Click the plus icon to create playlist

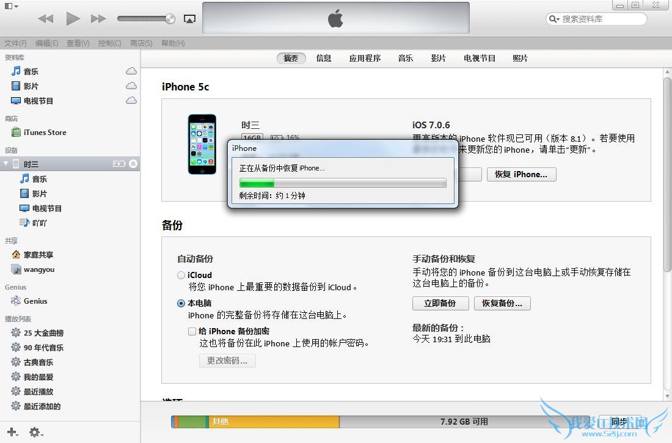(12, 432)
